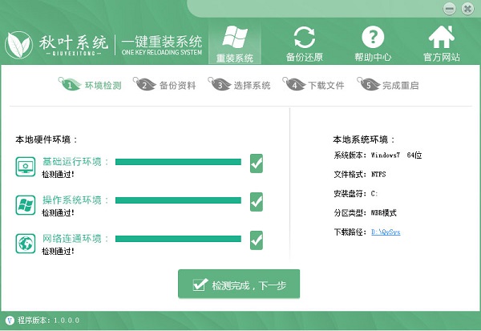Toggle the 操作系统环境 checkbox
Screen dimensions: 481x331
(x=257, y=202)
